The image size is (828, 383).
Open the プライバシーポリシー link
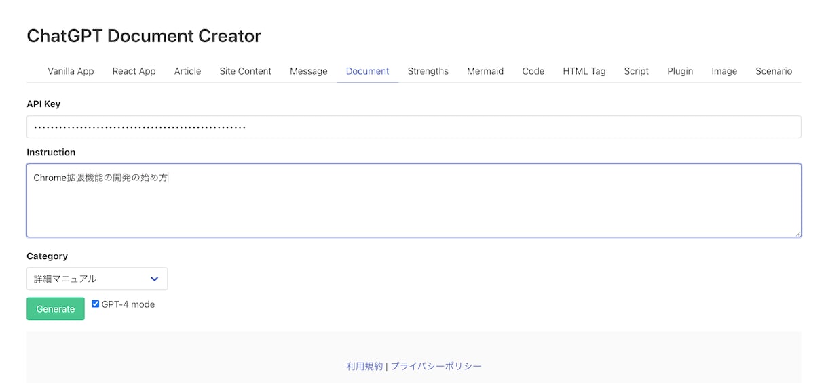pyautogui.click(x=436, y=366)
